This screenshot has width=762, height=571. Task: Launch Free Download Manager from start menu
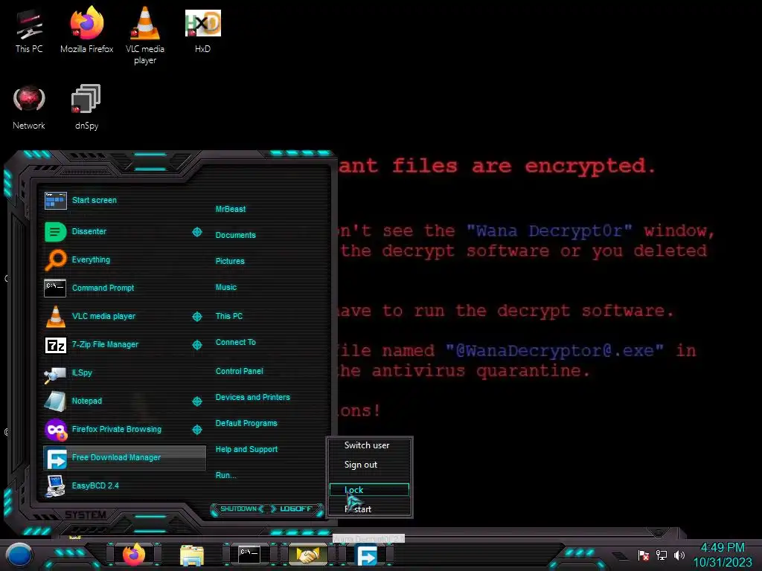(x=124, y=457)
